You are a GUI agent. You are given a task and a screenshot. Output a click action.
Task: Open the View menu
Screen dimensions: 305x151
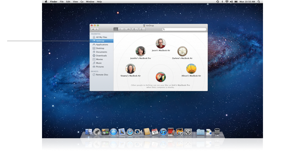[x=75, y=2]
